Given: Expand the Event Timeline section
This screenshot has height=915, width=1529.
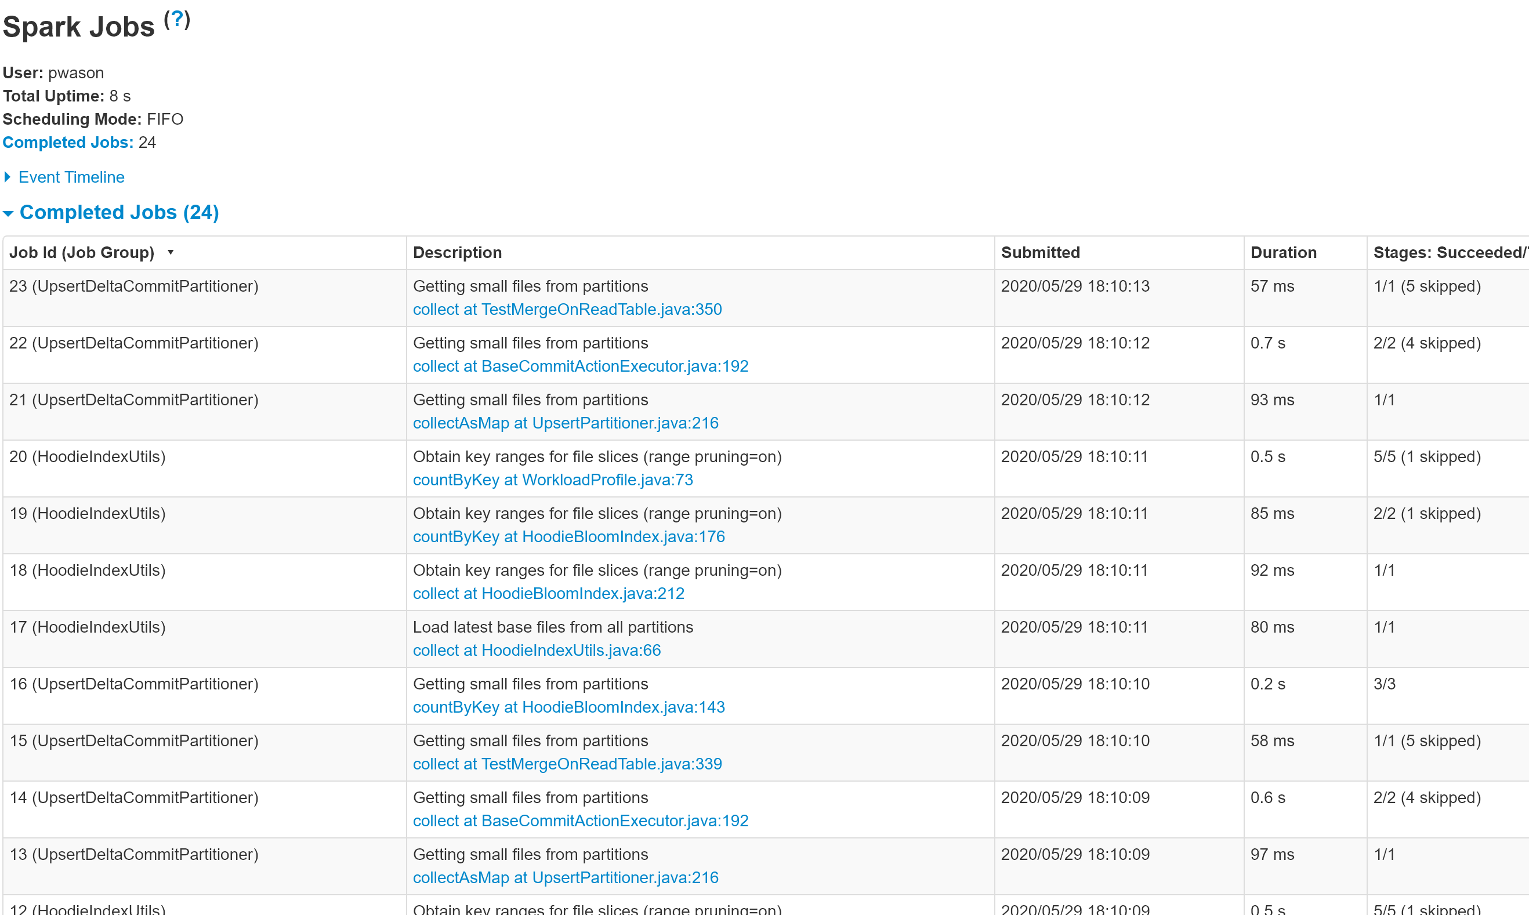Looking at the screenshot, I should 70,177.
